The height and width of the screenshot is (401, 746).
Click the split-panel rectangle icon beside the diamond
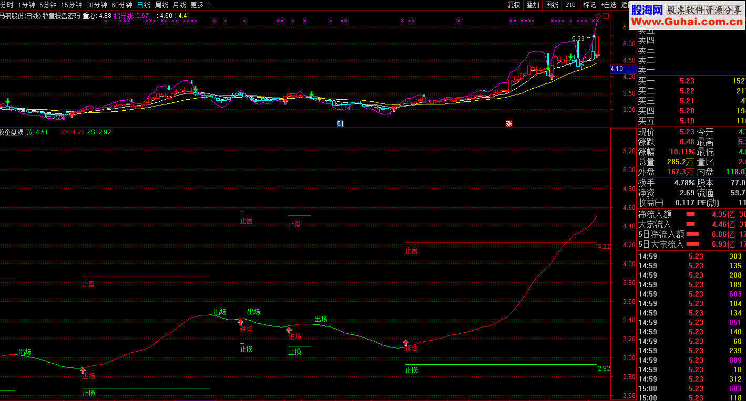point(606,16)
